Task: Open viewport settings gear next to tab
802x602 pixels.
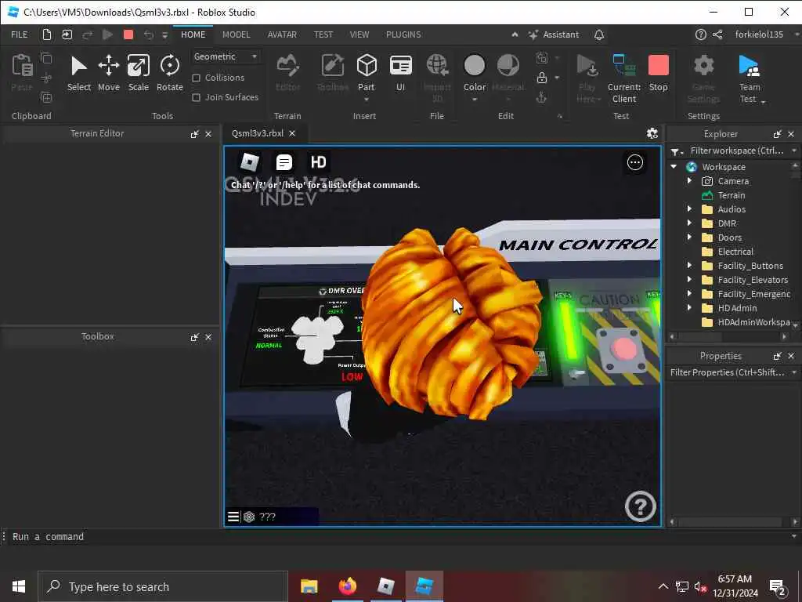Action: coord(652,133)
